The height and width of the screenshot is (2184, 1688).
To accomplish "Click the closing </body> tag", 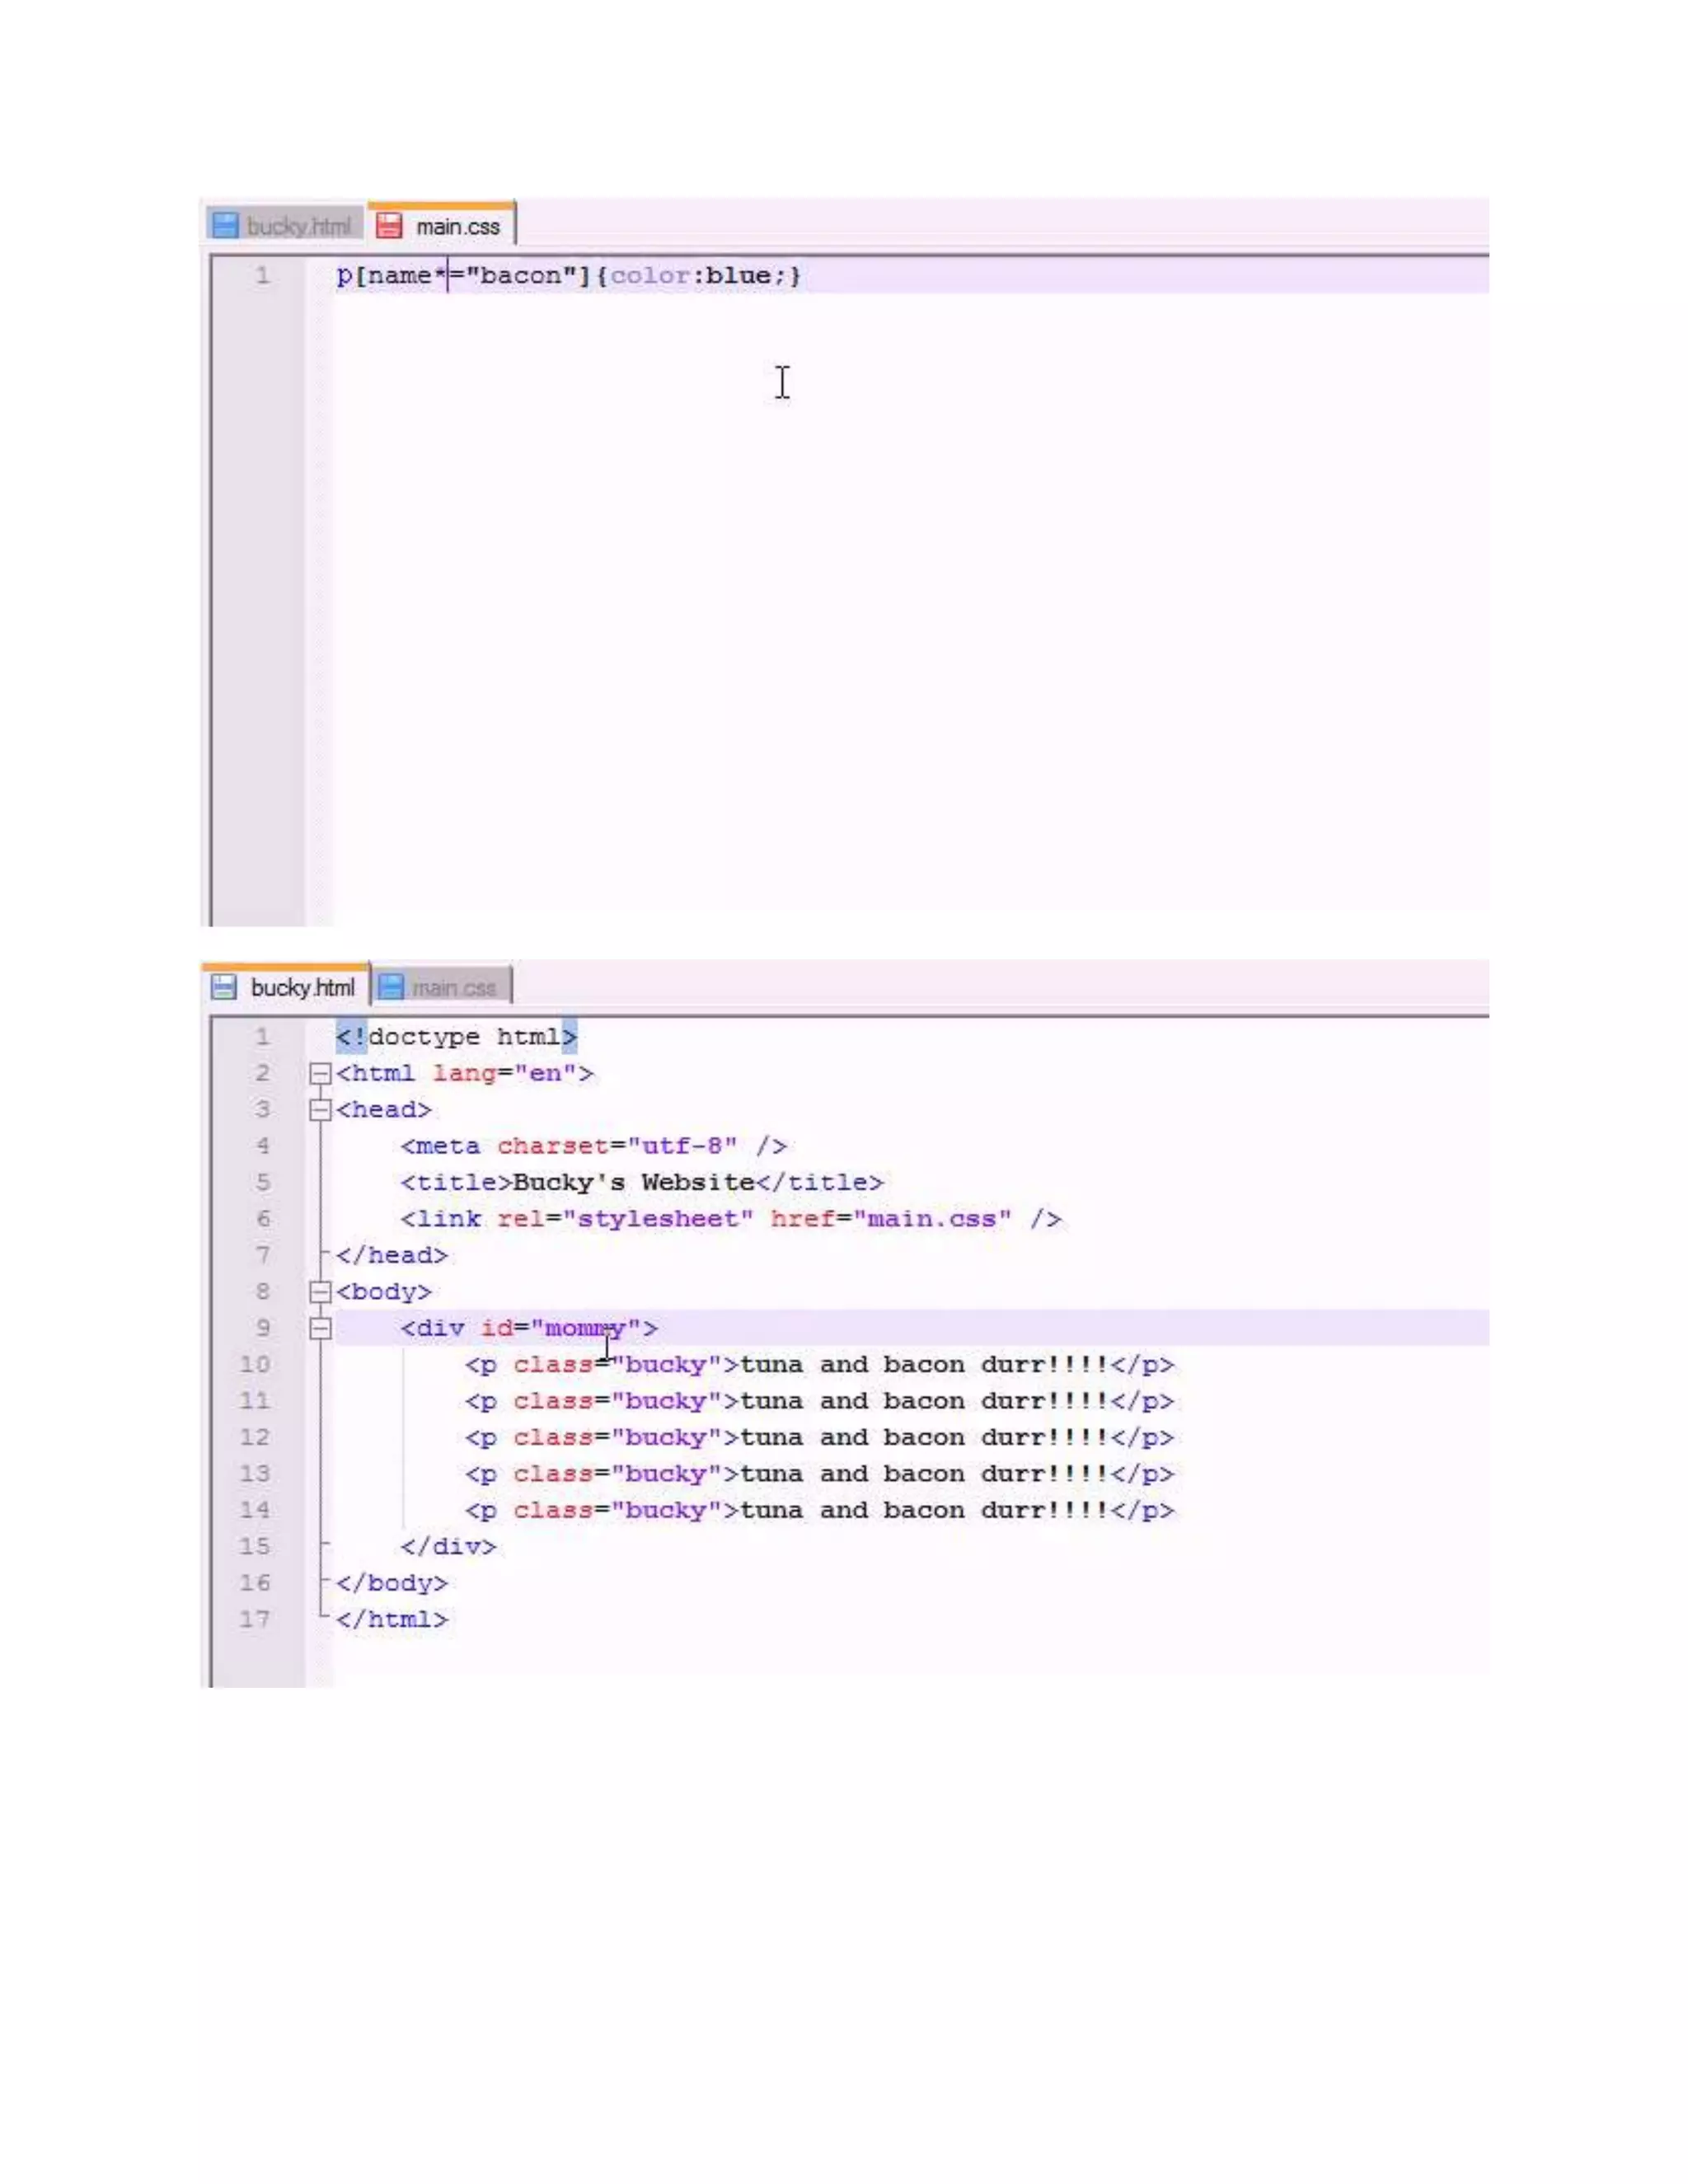I will click(392, 1583).
